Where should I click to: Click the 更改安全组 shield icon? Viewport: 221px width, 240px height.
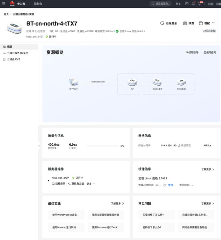point(69,184)
